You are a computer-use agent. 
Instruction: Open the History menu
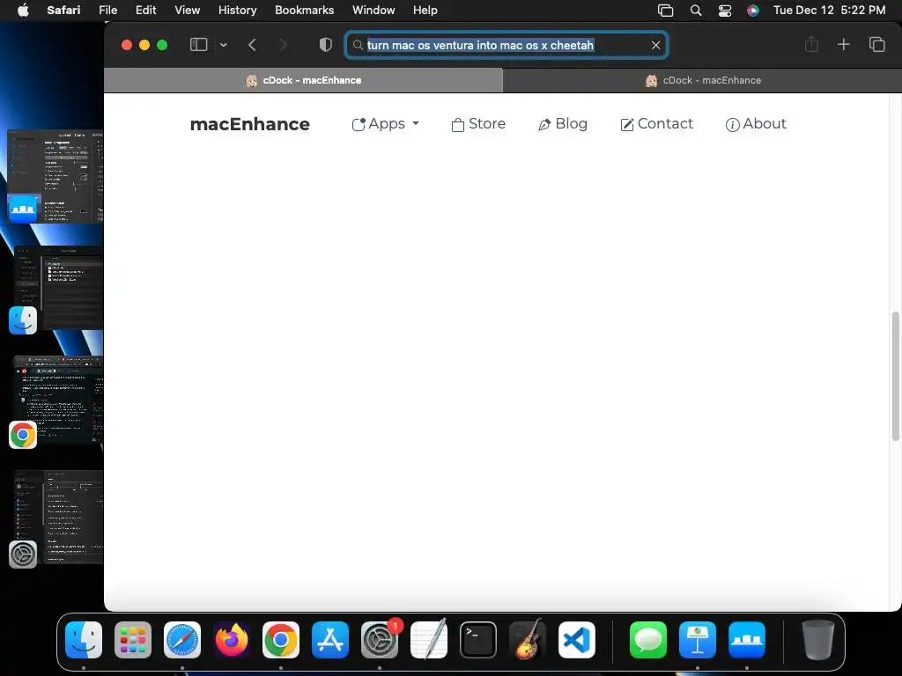tap(237, 11)
